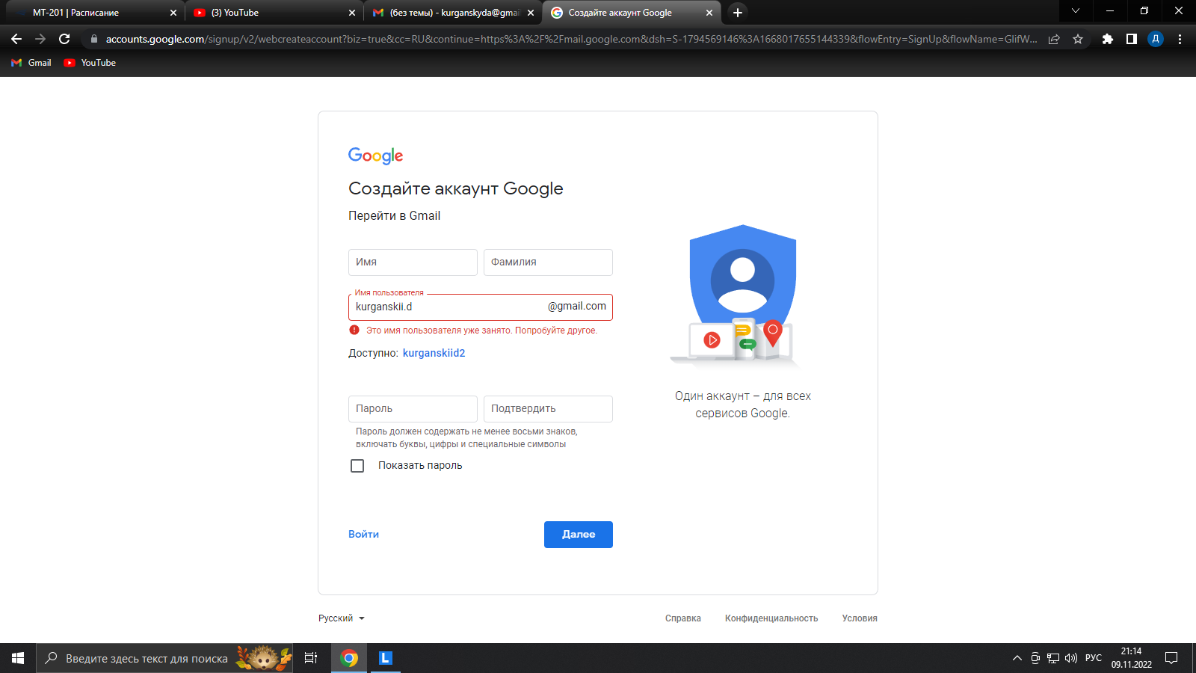Open Task View on the taskbar
The width and height of the screenshot is (1196, 673).
[311, 658]
